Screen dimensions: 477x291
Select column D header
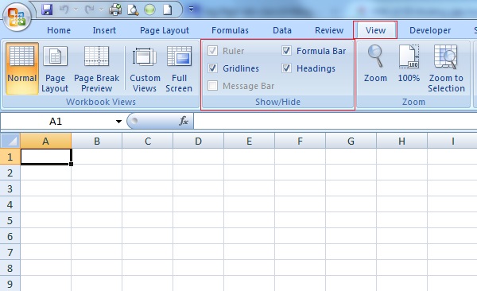tap(198, 141)
